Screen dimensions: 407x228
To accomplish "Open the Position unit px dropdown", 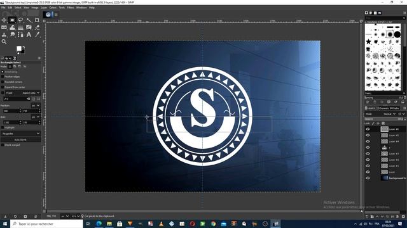I will (x=36, y=106).
